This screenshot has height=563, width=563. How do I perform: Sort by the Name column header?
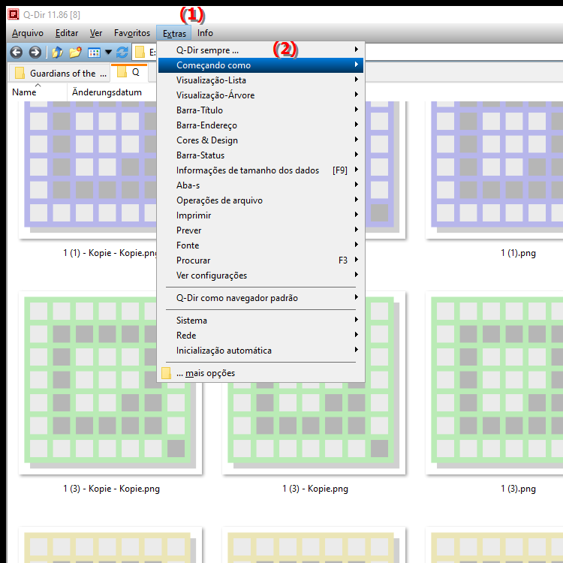pos(38,92)
